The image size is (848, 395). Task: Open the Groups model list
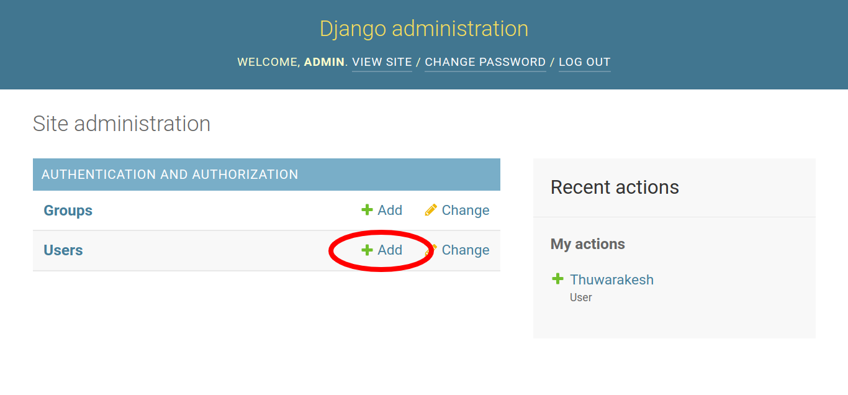click(x=68, y=211)
